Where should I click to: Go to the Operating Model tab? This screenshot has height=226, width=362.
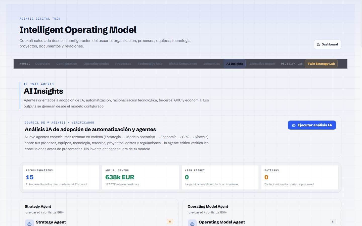96,64
